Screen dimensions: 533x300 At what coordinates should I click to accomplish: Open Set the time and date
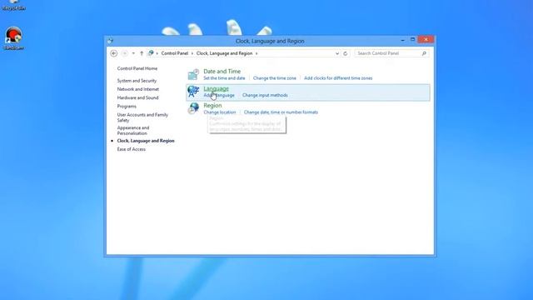click(x=224, y=78)
